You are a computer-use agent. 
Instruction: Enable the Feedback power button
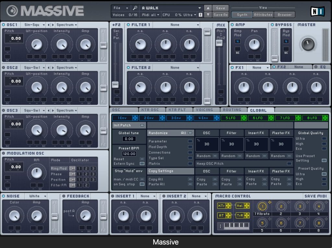point(64,196)
